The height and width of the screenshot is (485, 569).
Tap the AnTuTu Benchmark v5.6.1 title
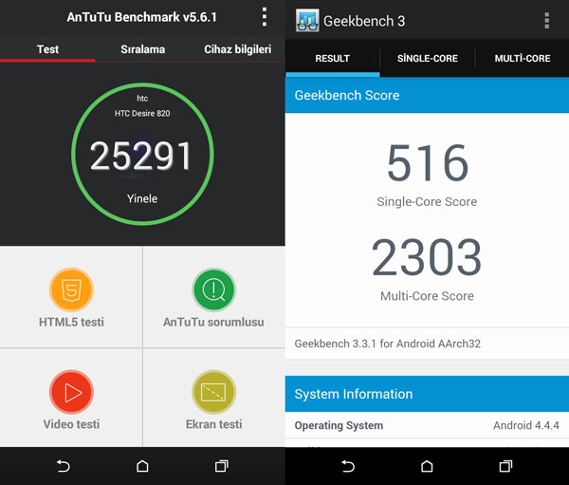(x=141, y=17)
